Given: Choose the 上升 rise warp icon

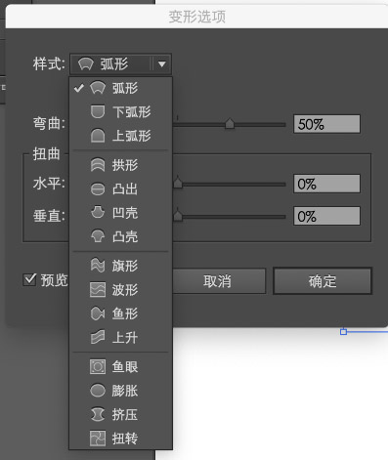Looking at the screenshot, I should tap(98, 337).
